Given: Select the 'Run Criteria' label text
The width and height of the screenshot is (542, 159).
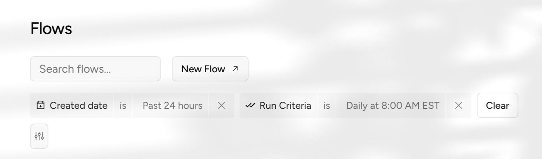Looking at the screenshot, I should pyautogui.click(x=285, y=105).
